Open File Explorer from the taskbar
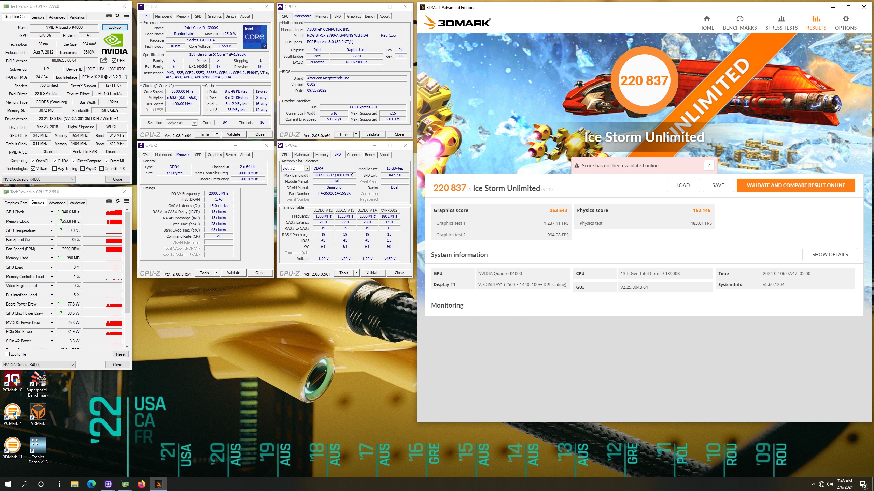The image size is (874, 491). [x=74, y=484]
